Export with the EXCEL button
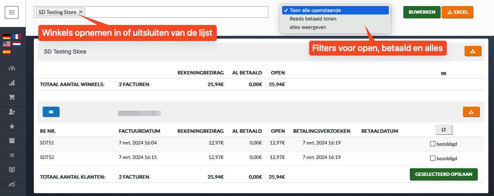 [x=457, y=12]
